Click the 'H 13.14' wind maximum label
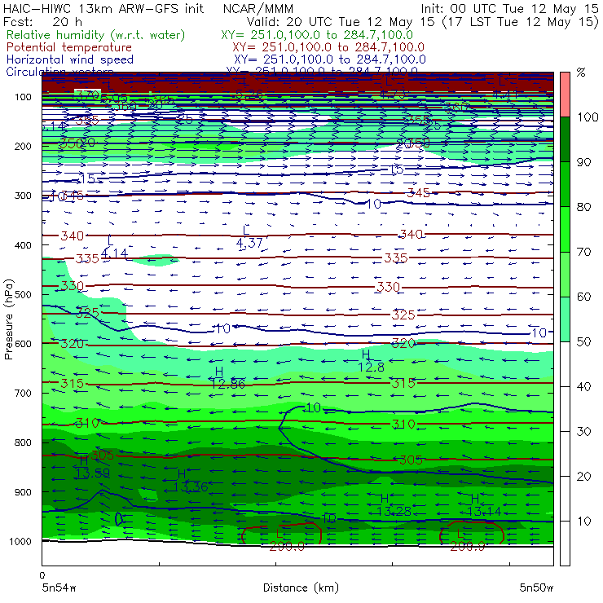 click(484, 505)
